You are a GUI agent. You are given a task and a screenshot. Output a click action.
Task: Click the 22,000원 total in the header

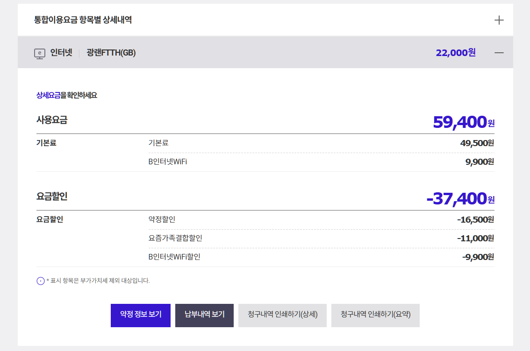[455, 53]
